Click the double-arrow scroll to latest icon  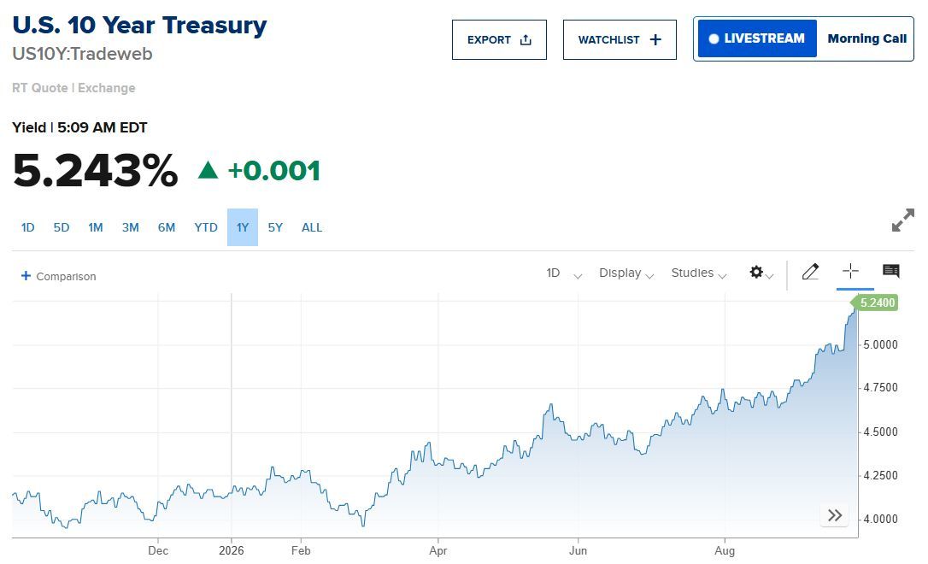[835, 515]
